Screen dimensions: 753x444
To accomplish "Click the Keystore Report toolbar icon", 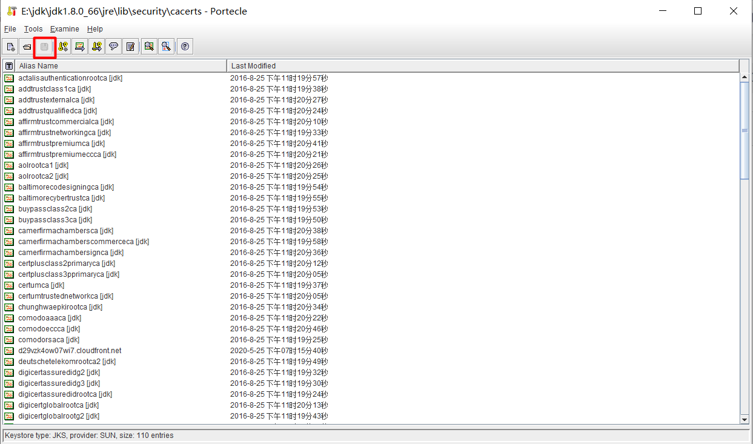I will coord(131,46).
